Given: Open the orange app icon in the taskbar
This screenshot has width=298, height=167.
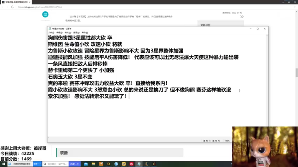Looking at the screenshot, I should [101, 164].
